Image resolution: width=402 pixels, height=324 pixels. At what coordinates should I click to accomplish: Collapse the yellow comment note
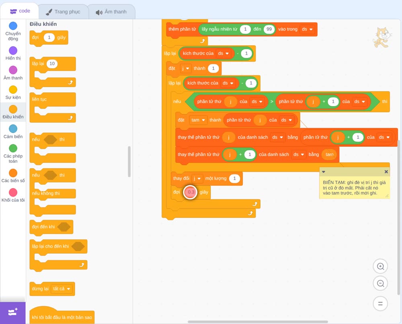(x=324, y=172)
